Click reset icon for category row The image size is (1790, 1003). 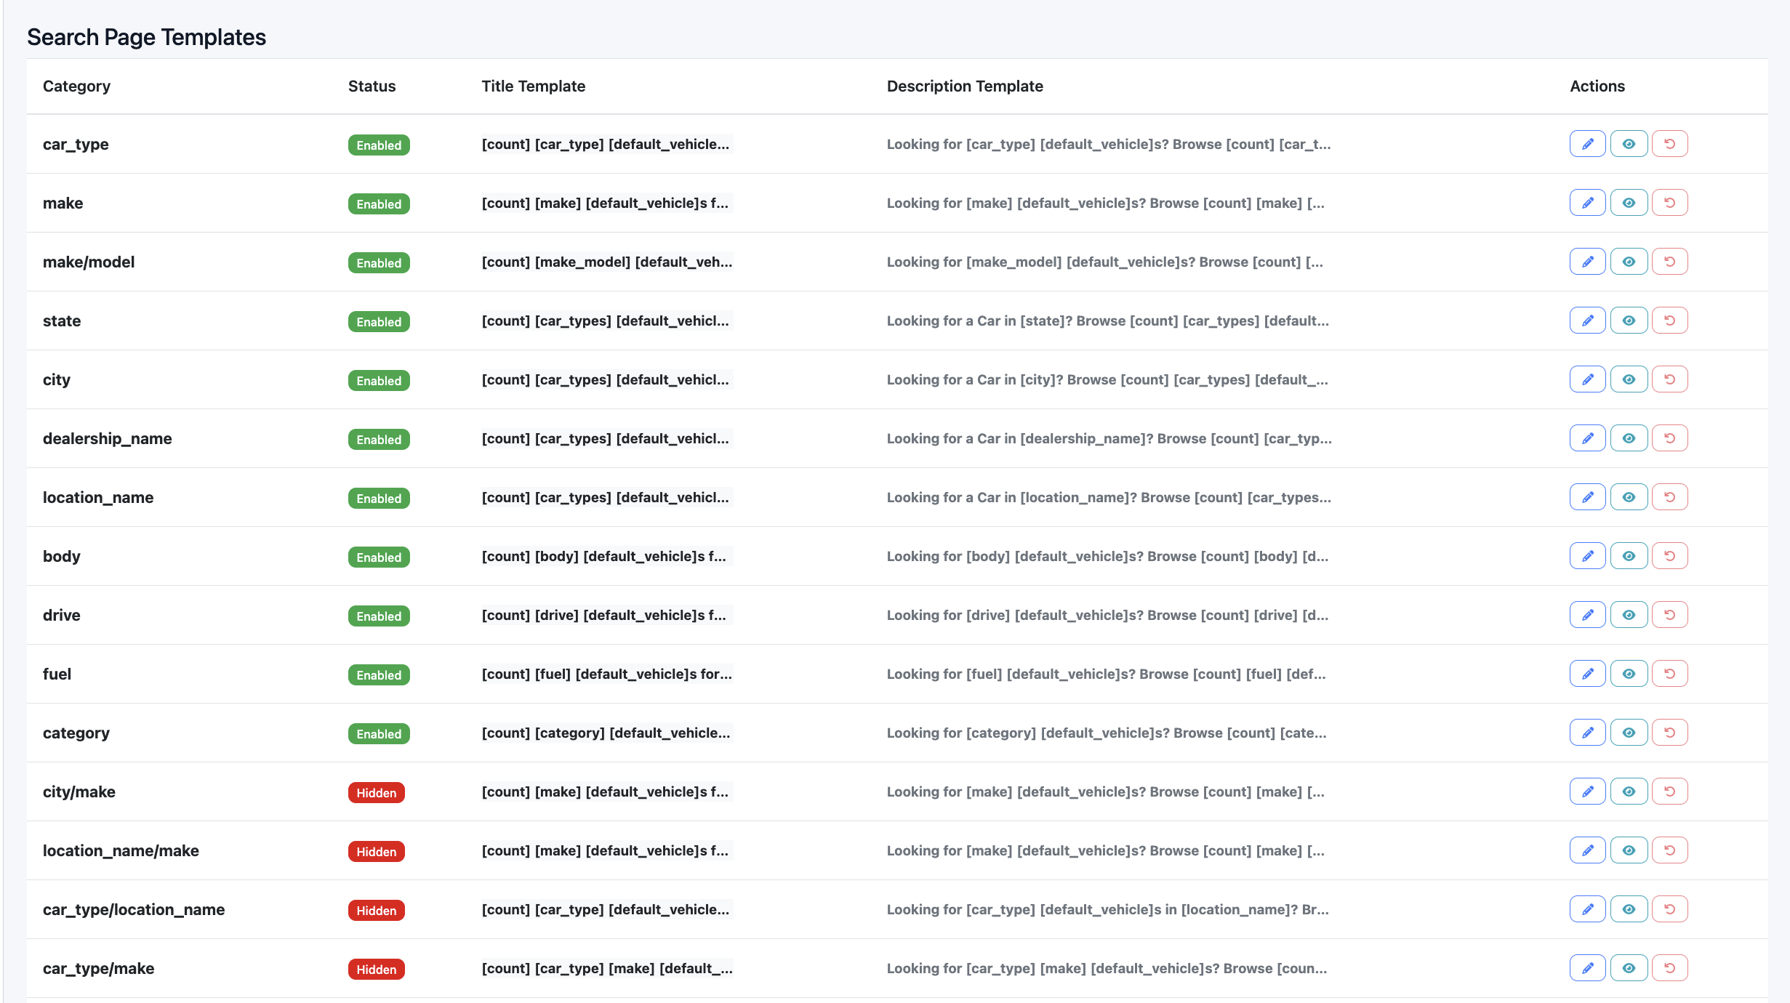tap(1669, 733)
